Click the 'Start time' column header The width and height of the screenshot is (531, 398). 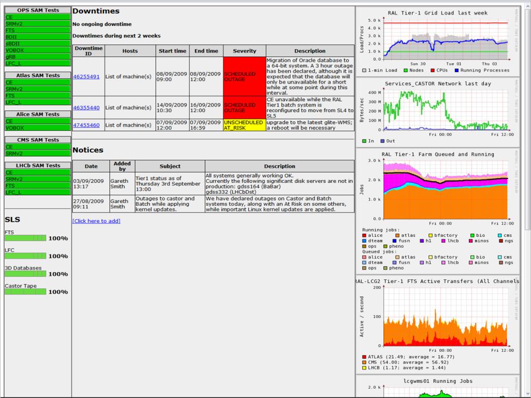click(172, 51)
